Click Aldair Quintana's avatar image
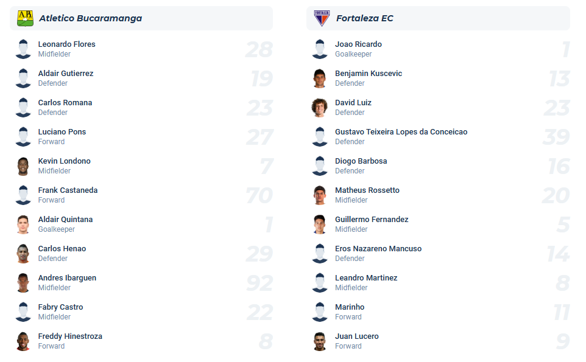The width and height of the screenshot is (586, 362). (x=23, y=224)
